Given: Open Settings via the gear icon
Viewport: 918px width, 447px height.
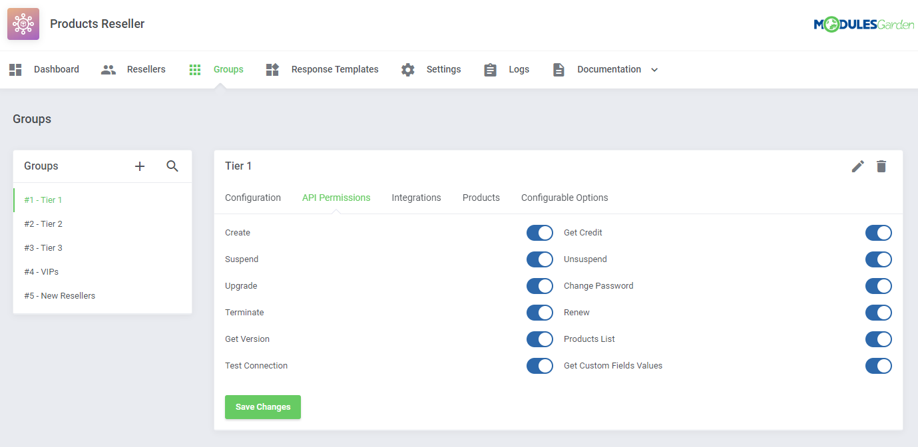Looking at the screenshot, I should (x=408, y=70).
